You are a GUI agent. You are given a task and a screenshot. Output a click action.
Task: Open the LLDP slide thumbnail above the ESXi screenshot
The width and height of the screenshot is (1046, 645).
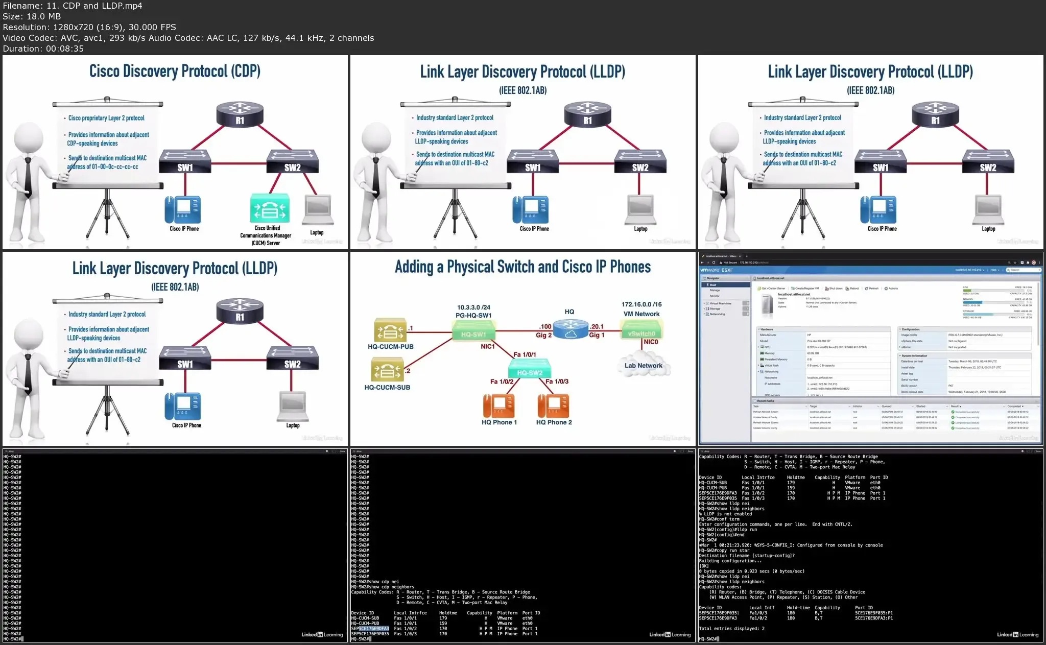point(871,152)
